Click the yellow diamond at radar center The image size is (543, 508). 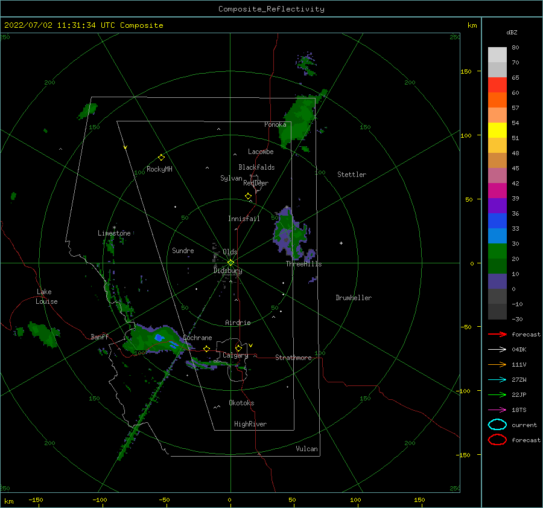230,263
